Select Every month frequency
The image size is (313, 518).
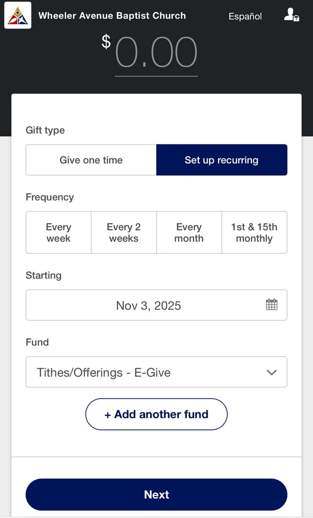pos(189,232)
